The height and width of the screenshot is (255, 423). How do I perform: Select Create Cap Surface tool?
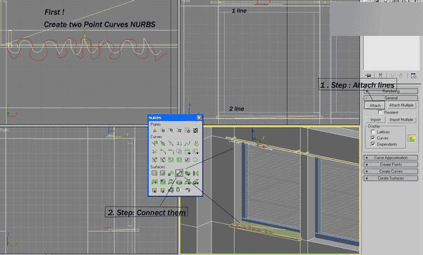(x=179, y=182)
